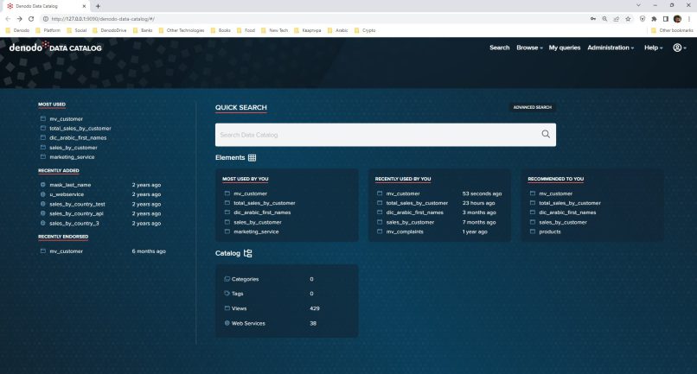This screenshot has height=374, width=697.
Task: Click the Categories folder icon in Catalog
Action: coord(227,279)
